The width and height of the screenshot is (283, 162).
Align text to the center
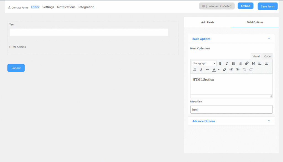coord(266,64)
